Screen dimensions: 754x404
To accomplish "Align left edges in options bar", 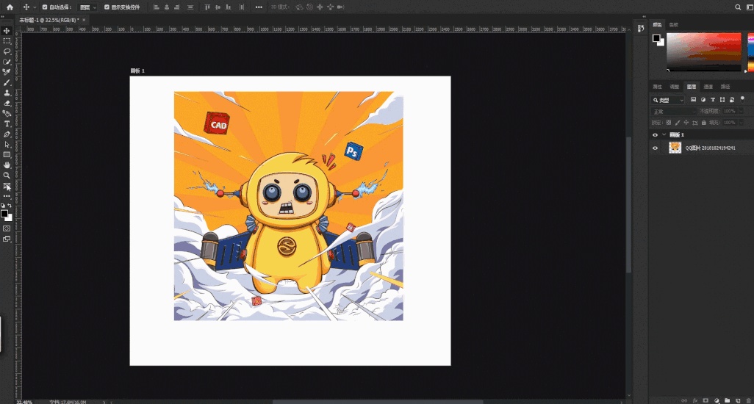I will [x=157, y=7].
